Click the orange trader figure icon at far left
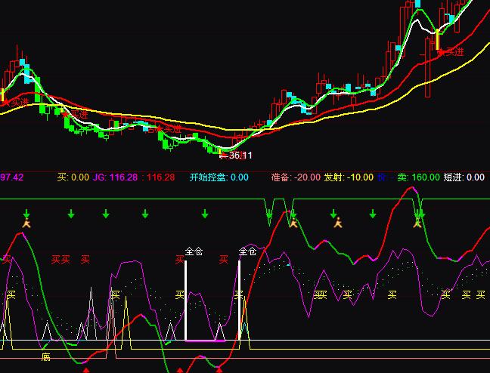 click(x=26, y=223)
